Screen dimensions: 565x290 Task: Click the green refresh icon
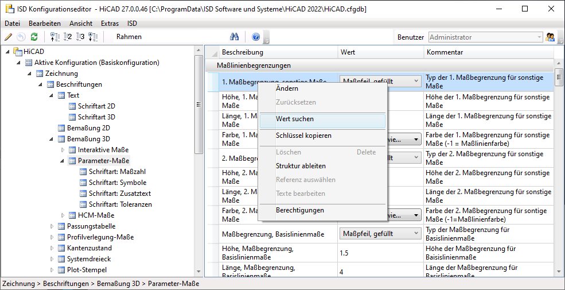34,37
